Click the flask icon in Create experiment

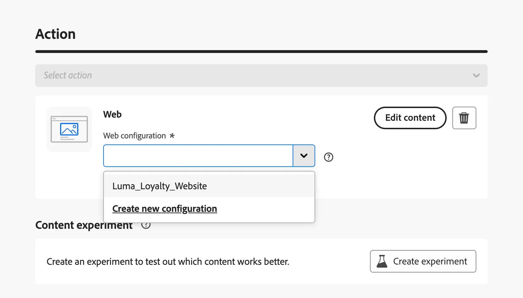382,261
